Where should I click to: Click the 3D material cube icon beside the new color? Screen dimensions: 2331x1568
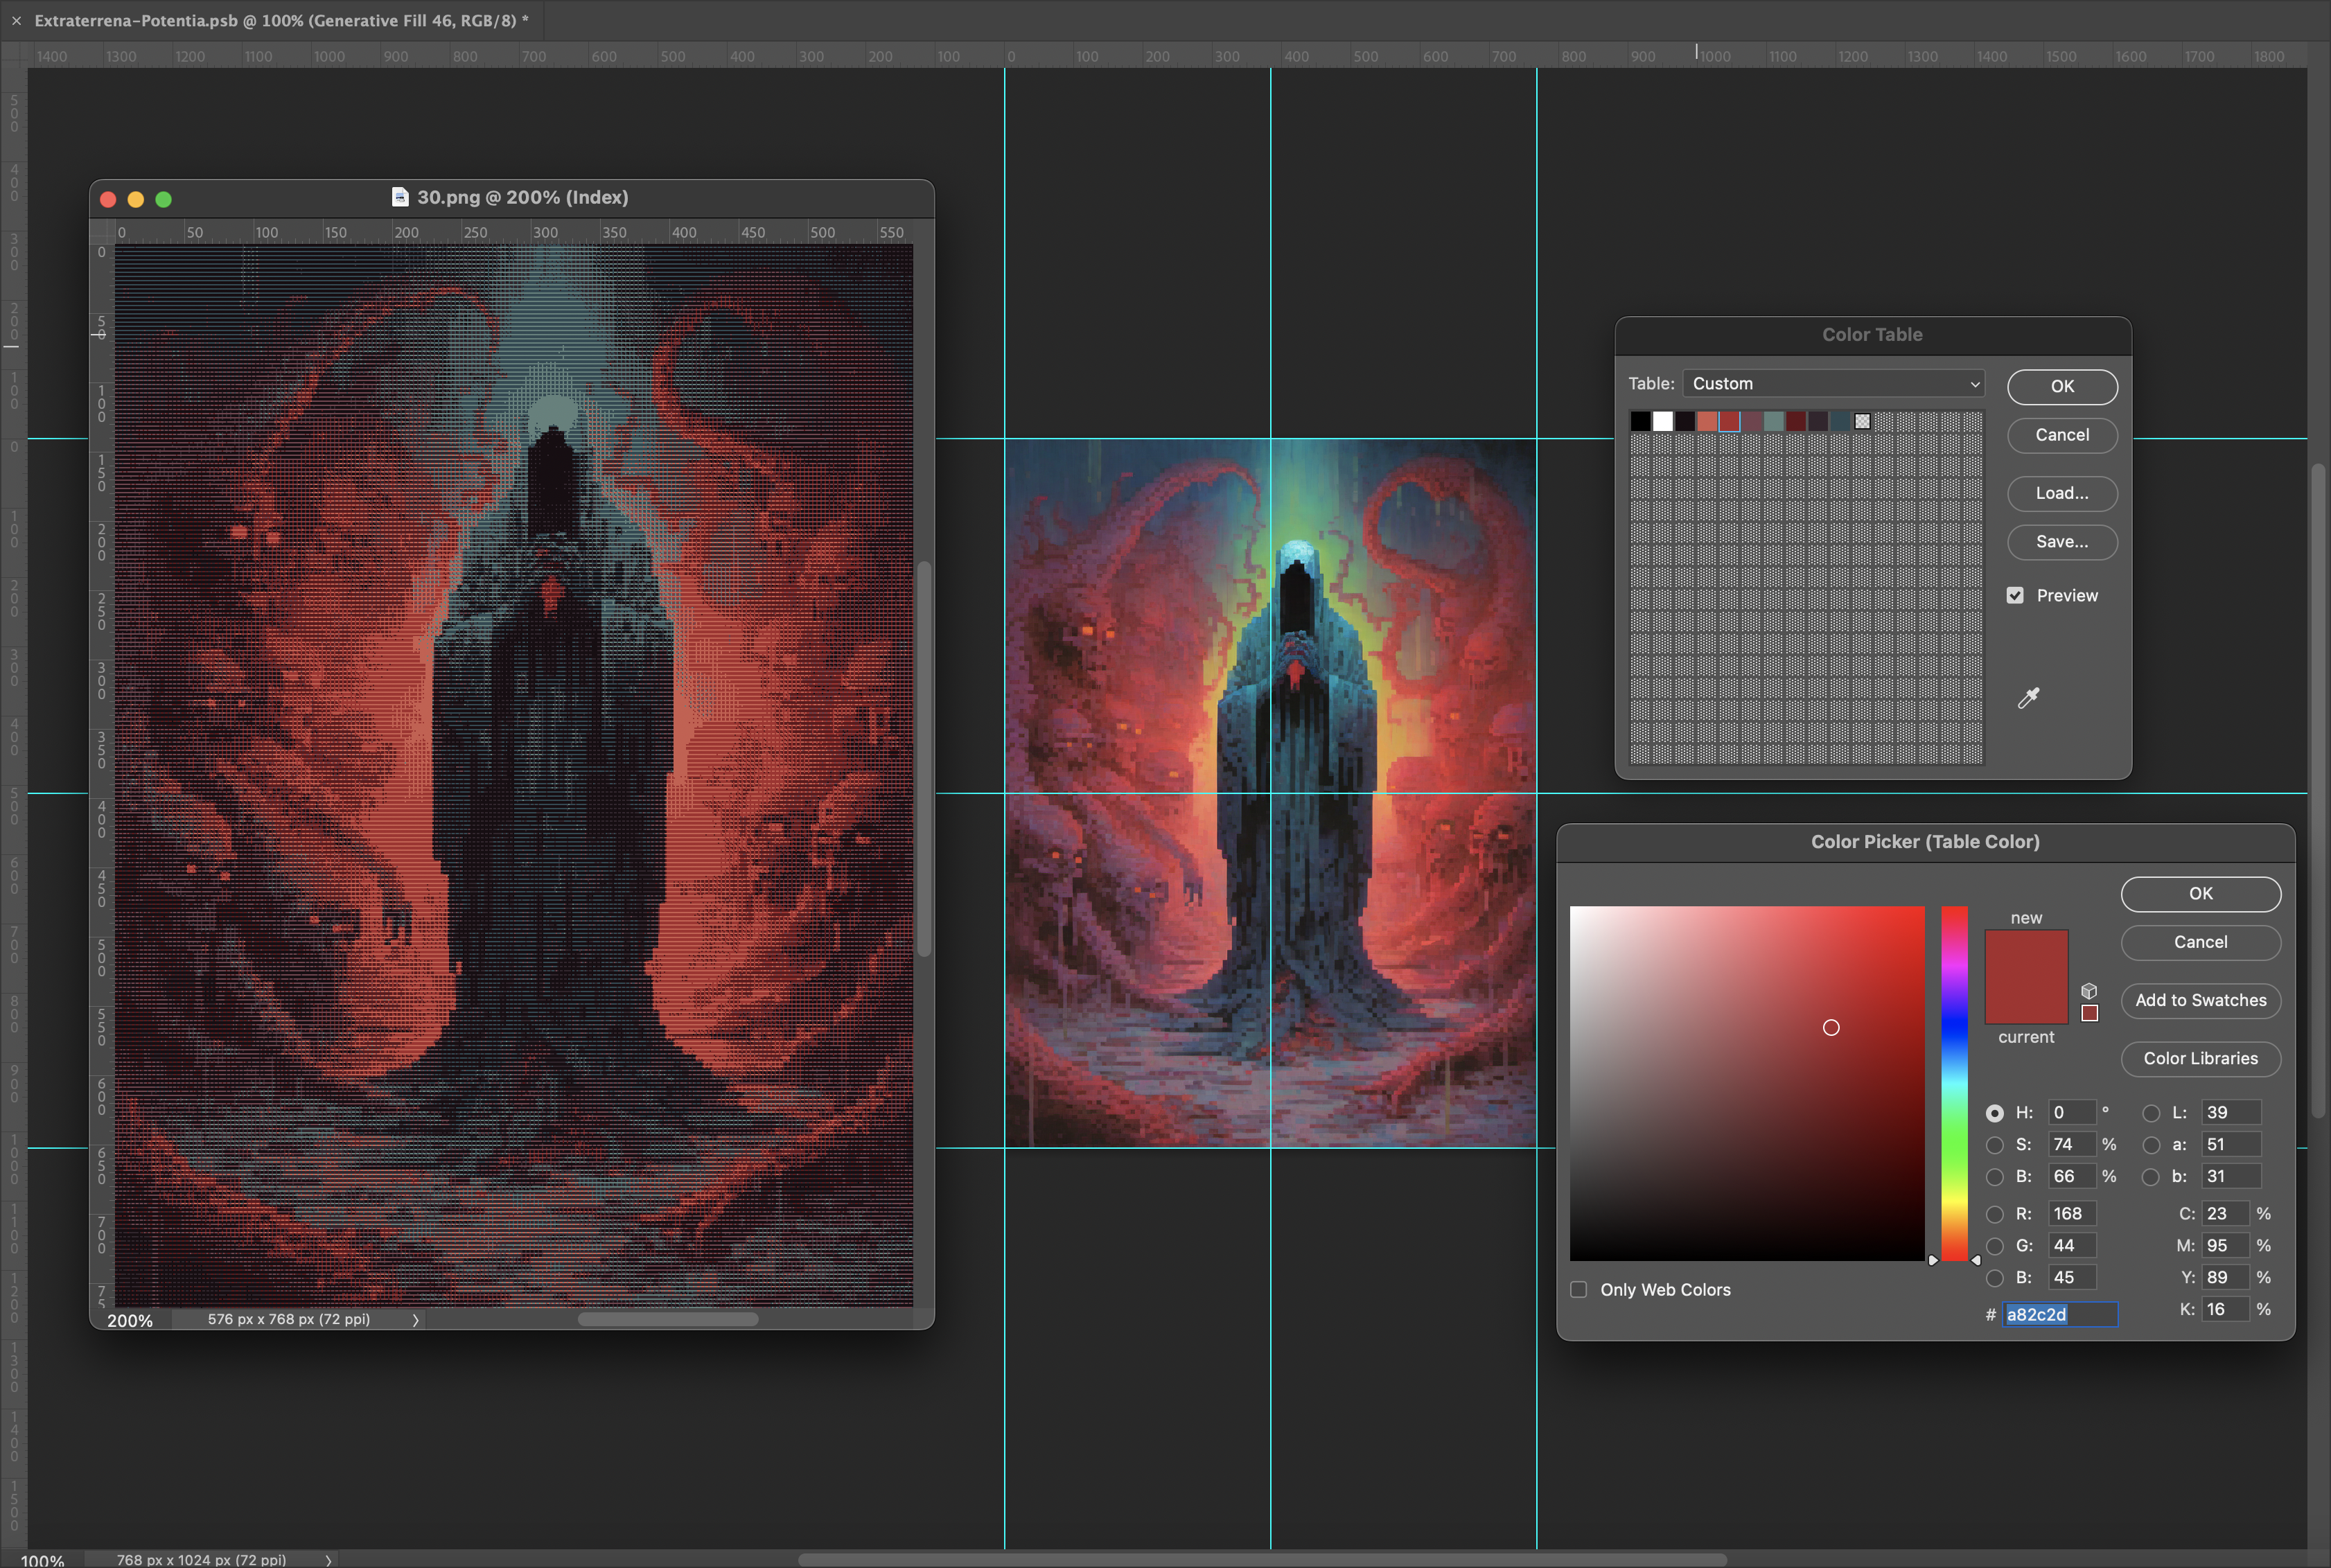pos(2089,990)
